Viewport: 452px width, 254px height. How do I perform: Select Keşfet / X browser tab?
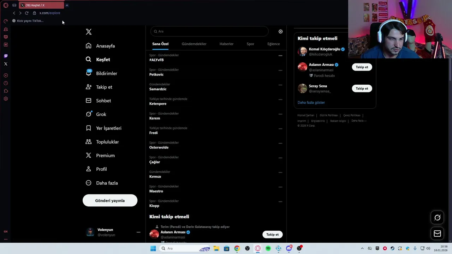pyautogui.click(x=42, y=5)
